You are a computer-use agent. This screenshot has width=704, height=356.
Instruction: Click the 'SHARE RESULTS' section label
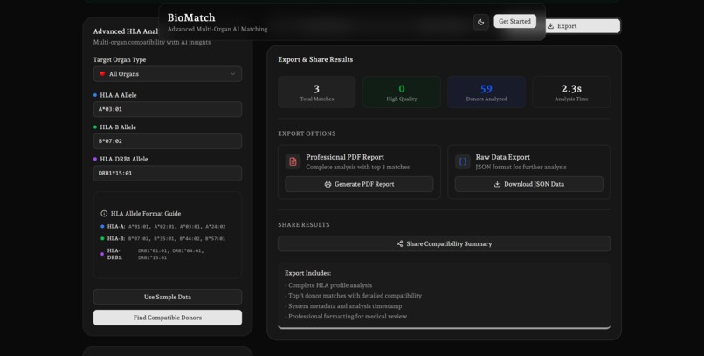(303, 224)
